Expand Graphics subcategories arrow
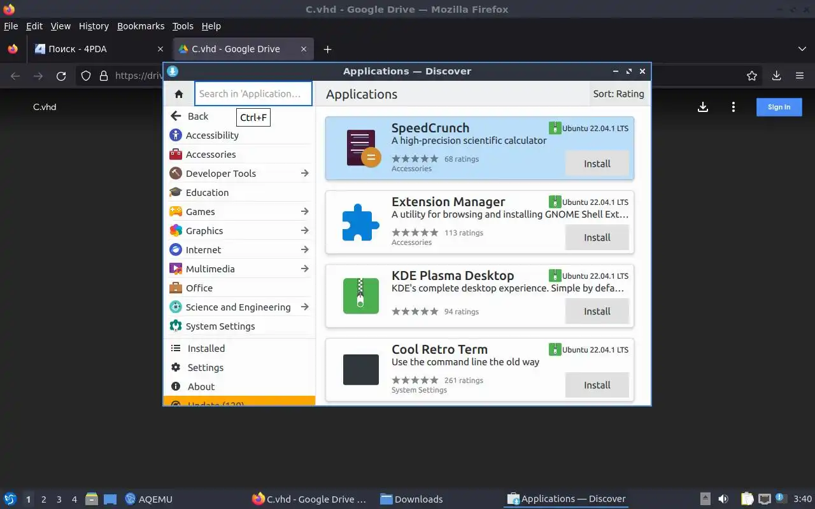 tap(304, 230)
